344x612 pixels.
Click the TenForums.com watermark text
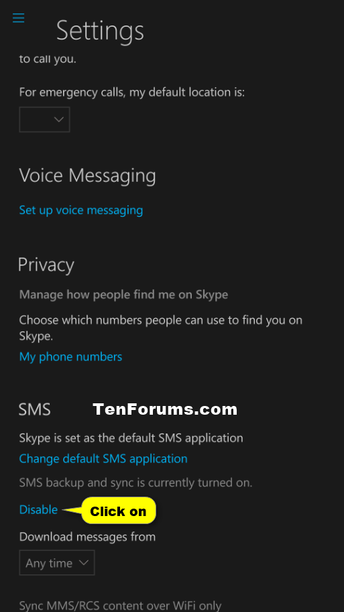click(x=165, y=409)
